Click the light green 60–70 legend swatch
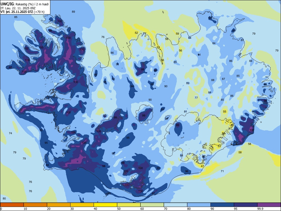 coord(152,205)
